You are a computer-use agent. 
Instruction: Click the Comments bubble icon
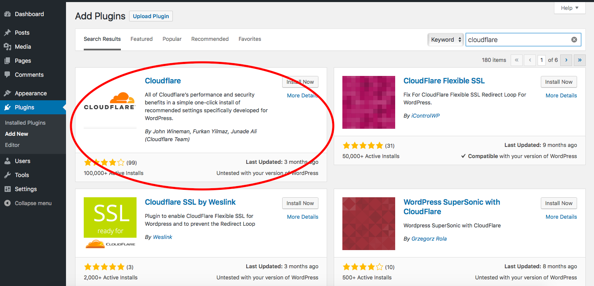pyautogui.click(x=7, y=75)
